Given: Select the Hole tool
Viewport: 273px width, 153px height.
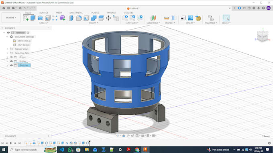Looking at the screenshot, I should point(47,18).
